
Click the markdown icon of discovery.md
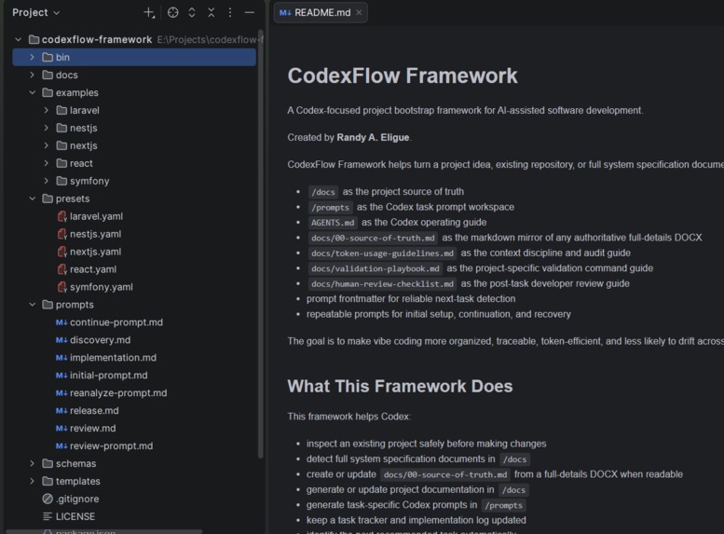click(x=61, y=340)
